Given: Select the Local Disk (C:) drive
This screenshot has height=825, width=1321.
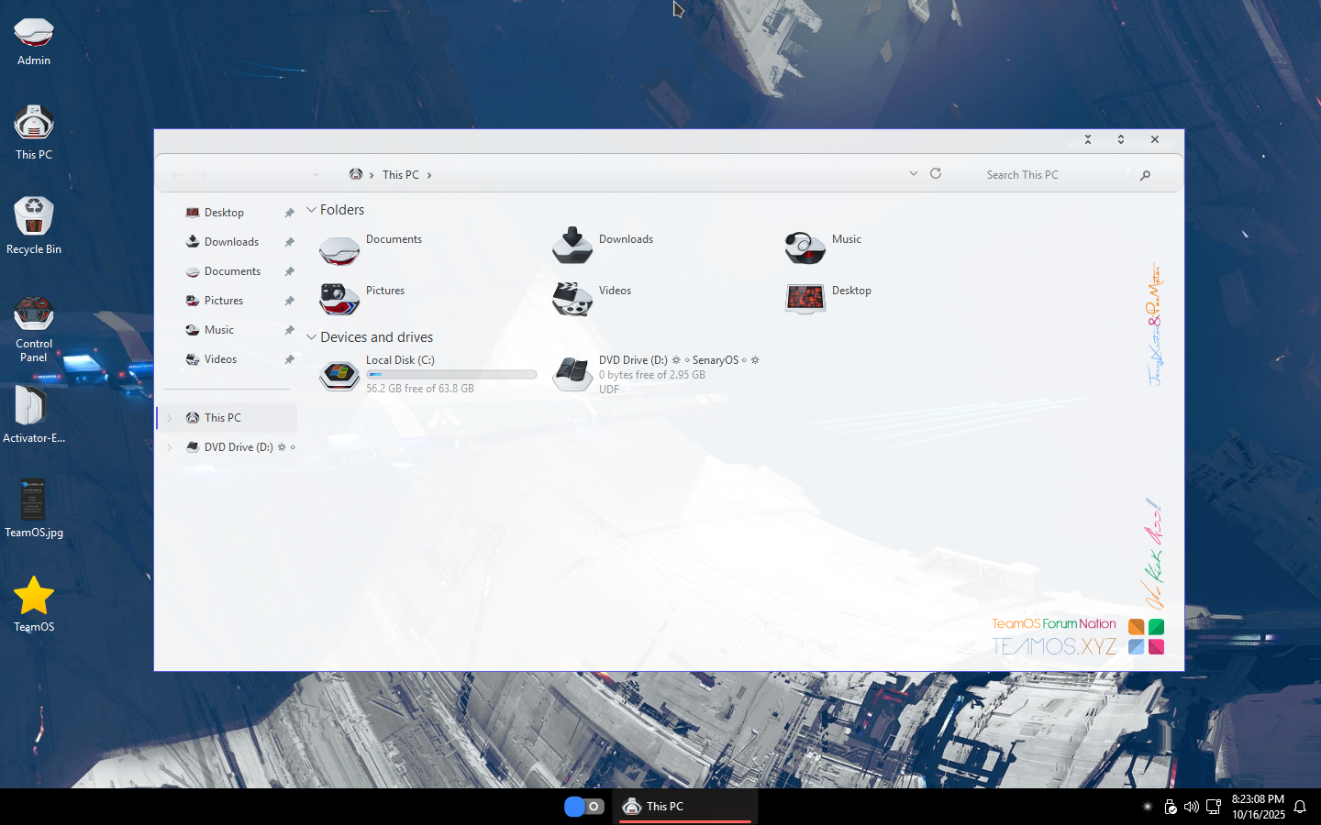Looking at the screenshot, I should [339, 374].
